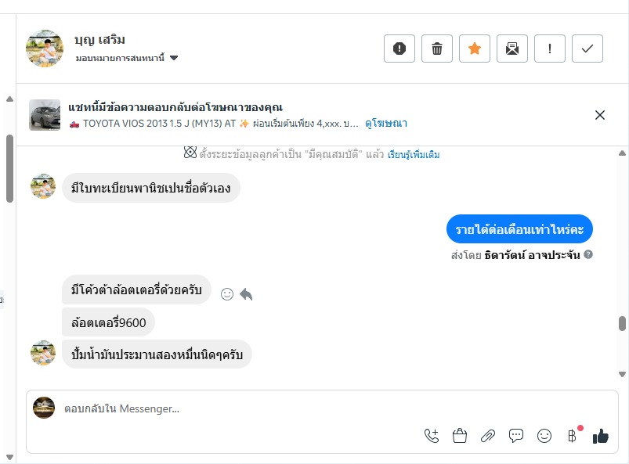629x464 pixels.
Task: Open saved replies speech bubble icon
Action: point(516,436)
